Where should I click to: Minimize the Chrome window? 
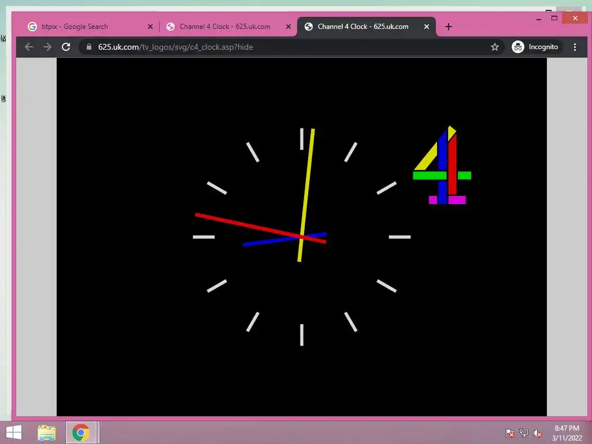(539, 18)
